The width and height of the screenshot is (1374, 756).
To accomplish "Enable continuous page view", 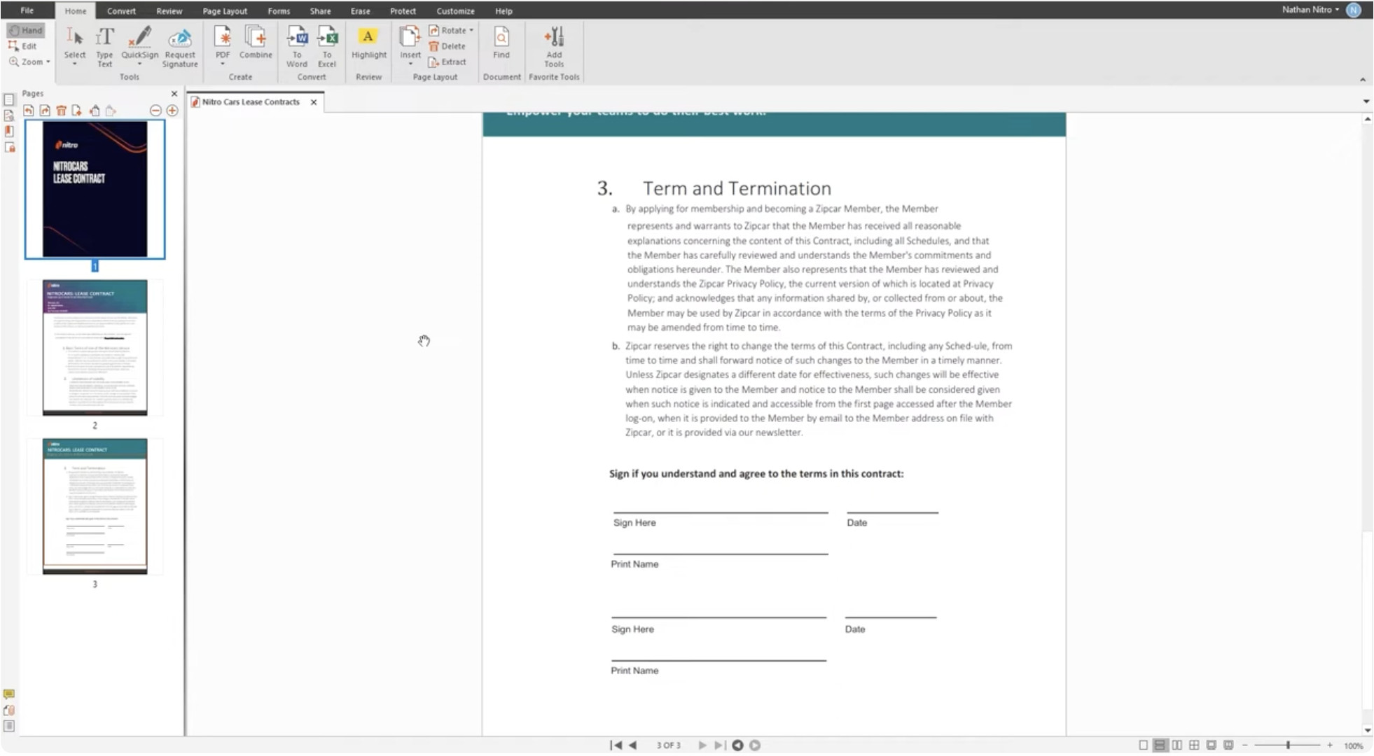I will pos(1160,745).
